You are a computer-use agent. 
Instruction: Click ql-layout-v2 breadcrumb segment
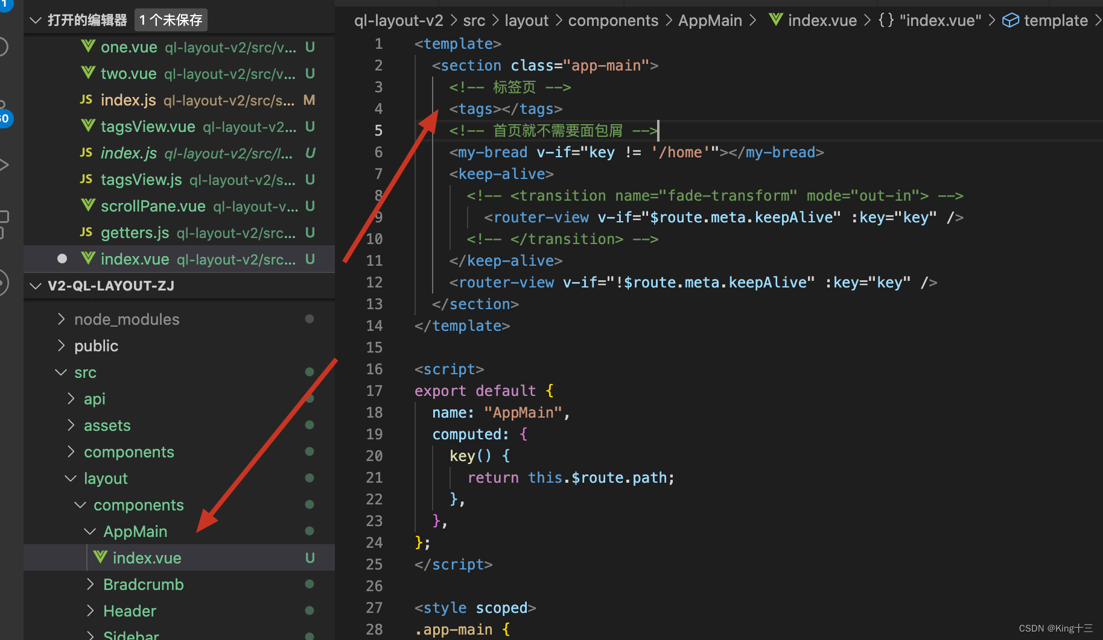pyautogui.click(x=398, y=20)
